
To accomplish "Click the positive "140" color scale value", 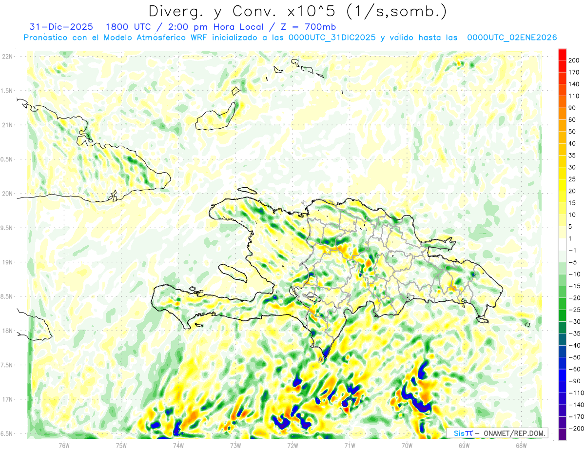I will (574, 84).
